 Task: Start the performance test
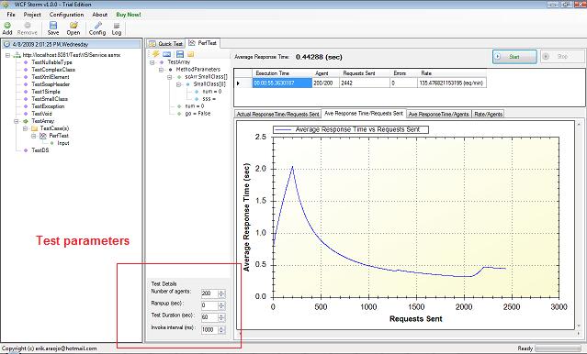tap(514, 57)
